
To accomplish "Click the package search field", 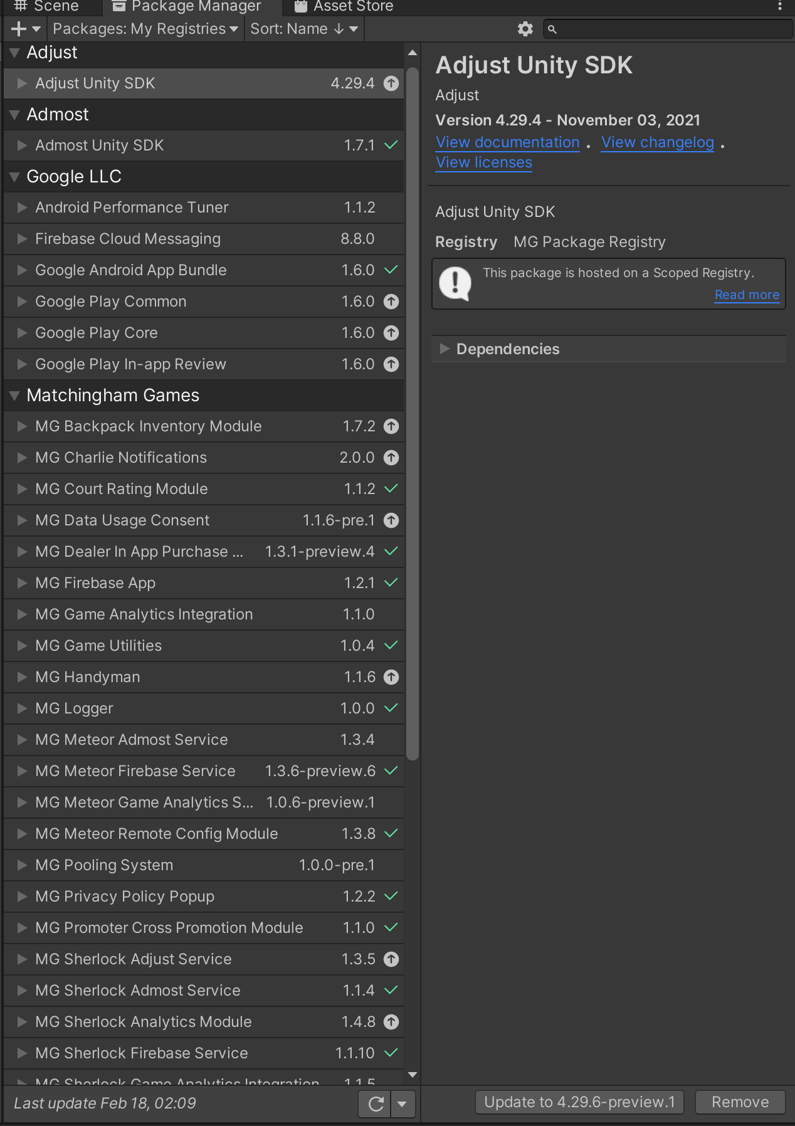I will [x=668, y=29].
